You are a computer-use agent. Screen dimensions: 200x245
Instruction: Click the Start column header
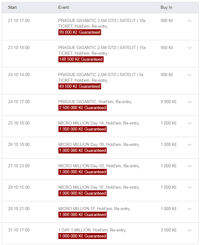(x=13, y=7)
